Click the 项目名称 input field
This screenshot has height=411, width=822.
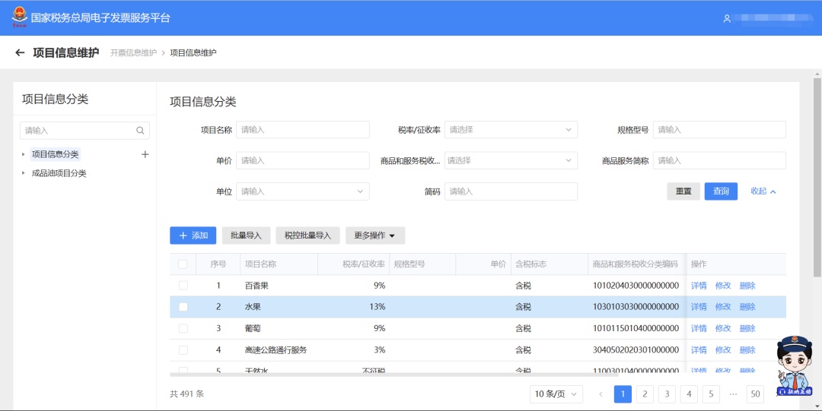pos(302,130)
